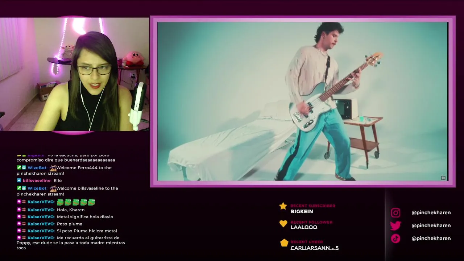
Task: Click the heart badge beside 'Metal significa' message
Action: [x=19, y=217]
